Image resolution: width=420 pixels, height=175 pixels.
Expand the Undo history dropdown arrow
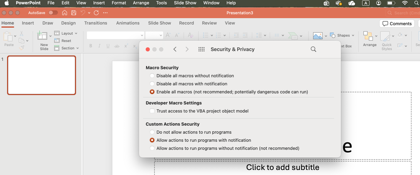tap(89, 13)
